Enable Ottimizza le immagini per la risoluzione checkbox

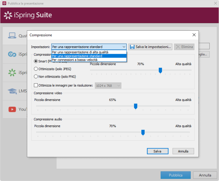point(36,85)
